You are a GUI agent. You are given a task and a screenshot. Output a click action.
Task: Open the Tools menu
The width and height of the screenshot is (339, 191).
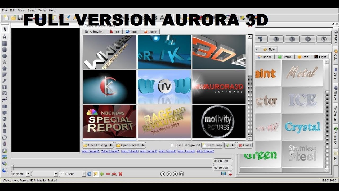(42, 10)
